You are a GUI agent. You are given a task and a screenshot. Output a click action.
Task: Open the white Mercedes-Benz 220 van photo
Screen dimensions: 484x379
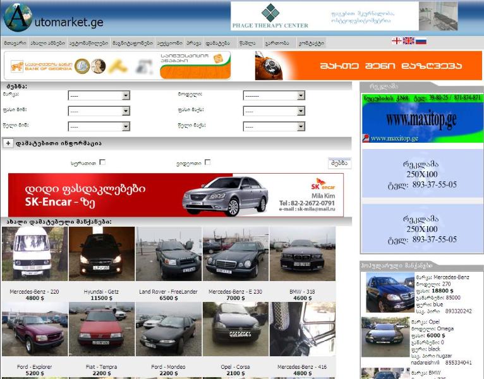(x=35, y=254)
